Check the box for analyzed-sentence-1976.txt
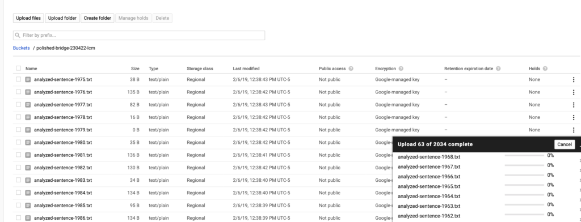The width and height of the screenshot is (581, 222). [19, 92]
